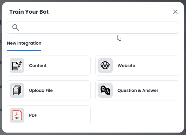The image size is (186, 135).
Task: Click empty right side of Question & Answer card
Action: pyautogui.click(x=170, y=90)
